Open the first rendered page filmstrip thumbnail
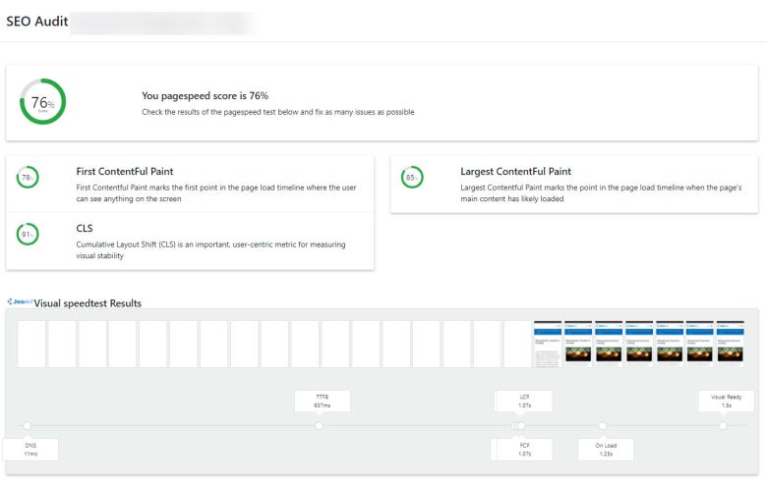The image size is (767, 484). click(548, 344)
